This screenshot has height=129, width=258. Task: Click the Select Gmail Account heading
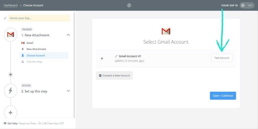166,42
